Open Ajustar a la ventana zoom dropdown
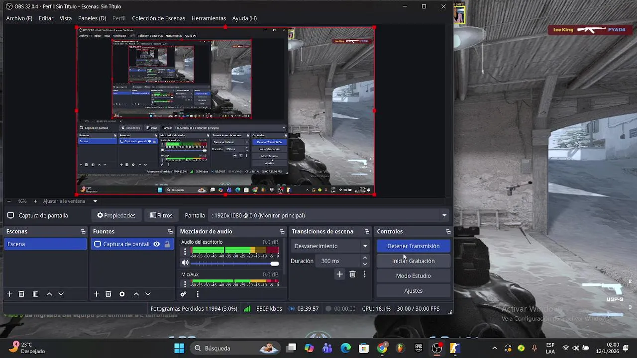The width and height of the screenshot is (637, 358). pos(95,201)
